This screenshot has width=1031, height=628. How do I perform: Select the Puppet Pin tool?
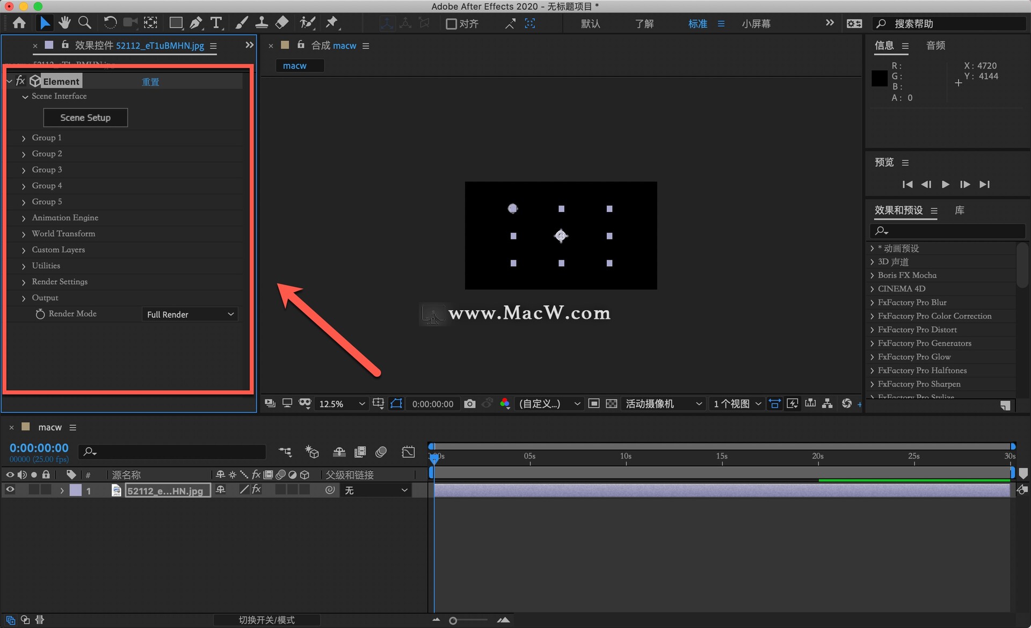[x=332, y=23]
